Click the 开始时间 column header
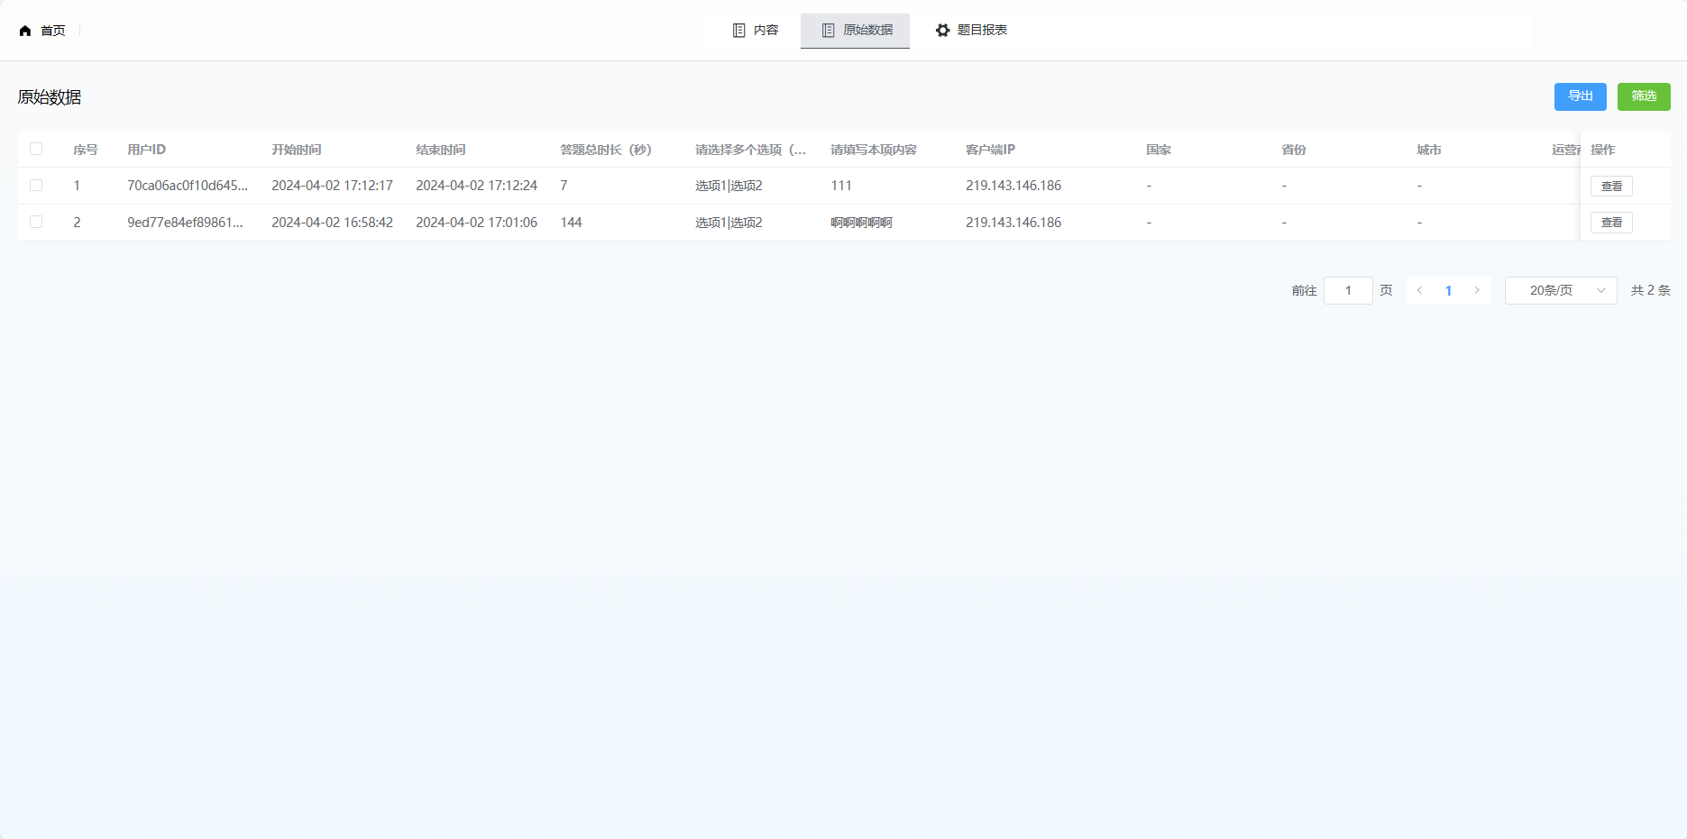This screenshot has width=1687, height=839. tap(296, 150)
